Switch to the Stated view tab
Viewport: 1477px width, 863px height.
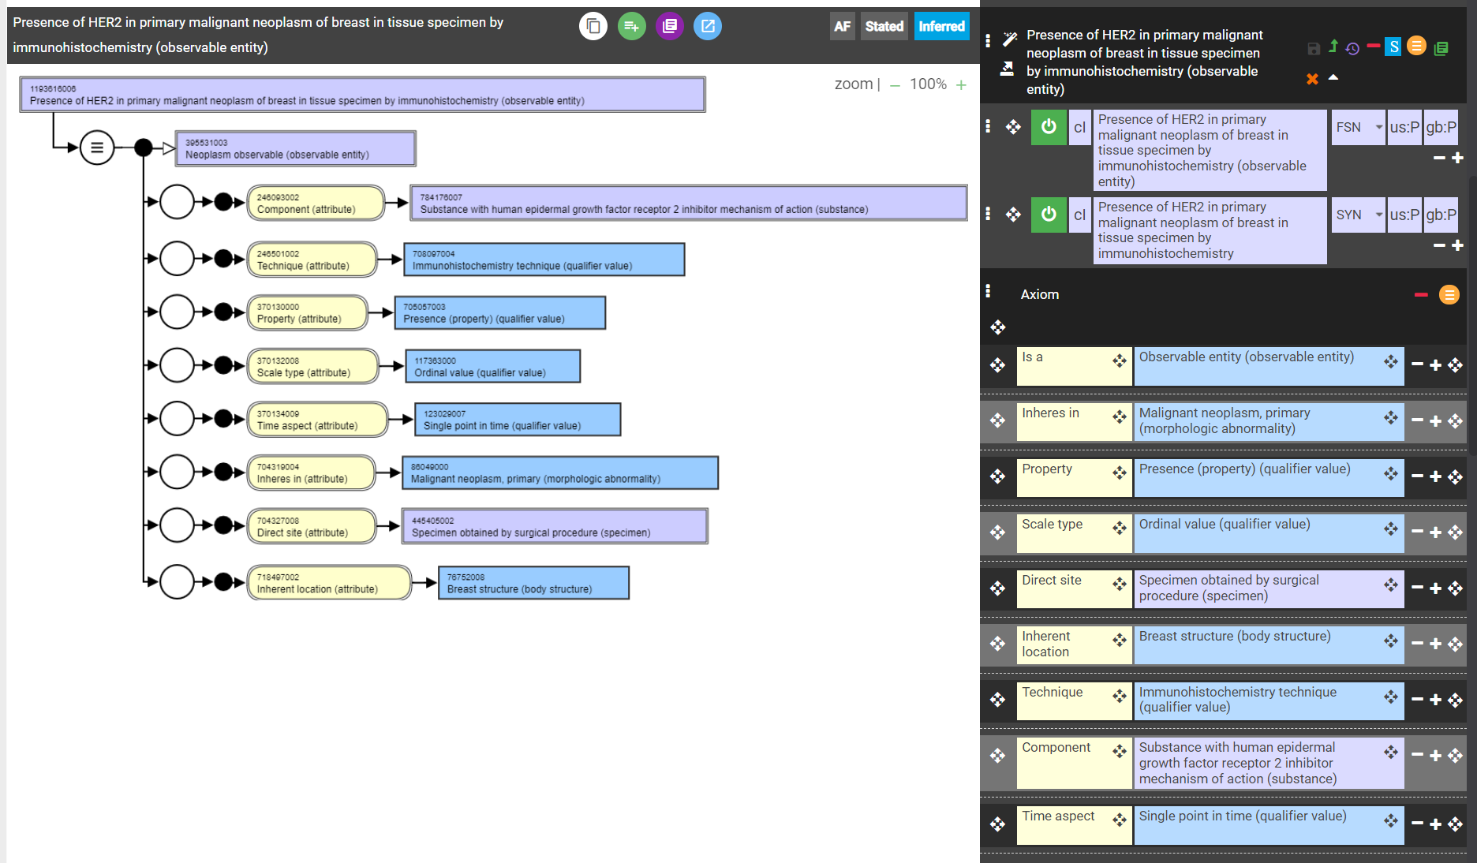(884, 26)
